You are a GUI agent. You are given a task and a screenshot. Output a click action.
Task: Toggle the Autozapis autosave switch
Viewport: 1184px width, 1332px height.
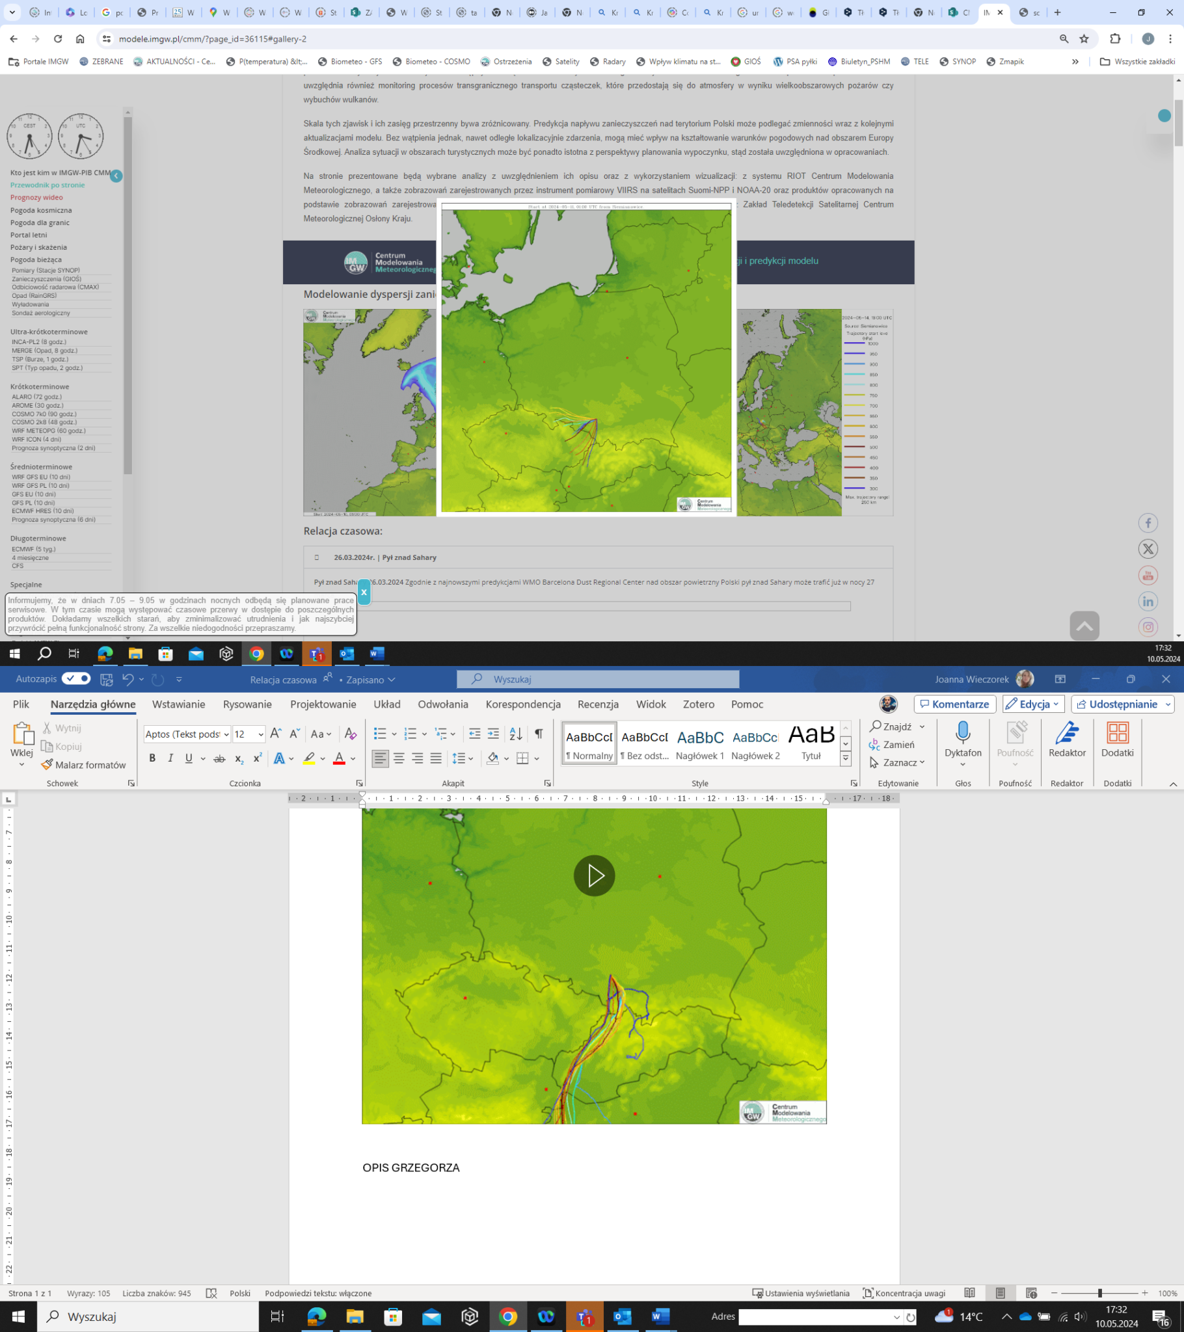tap(76, 679)
